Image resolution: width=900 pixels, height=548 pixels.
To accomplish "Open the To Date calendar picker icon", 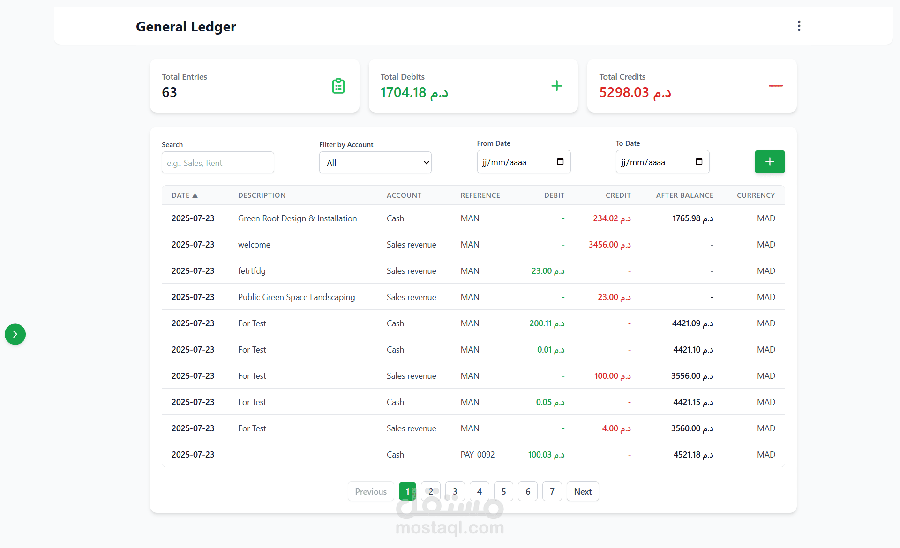I will coord(699,162).
